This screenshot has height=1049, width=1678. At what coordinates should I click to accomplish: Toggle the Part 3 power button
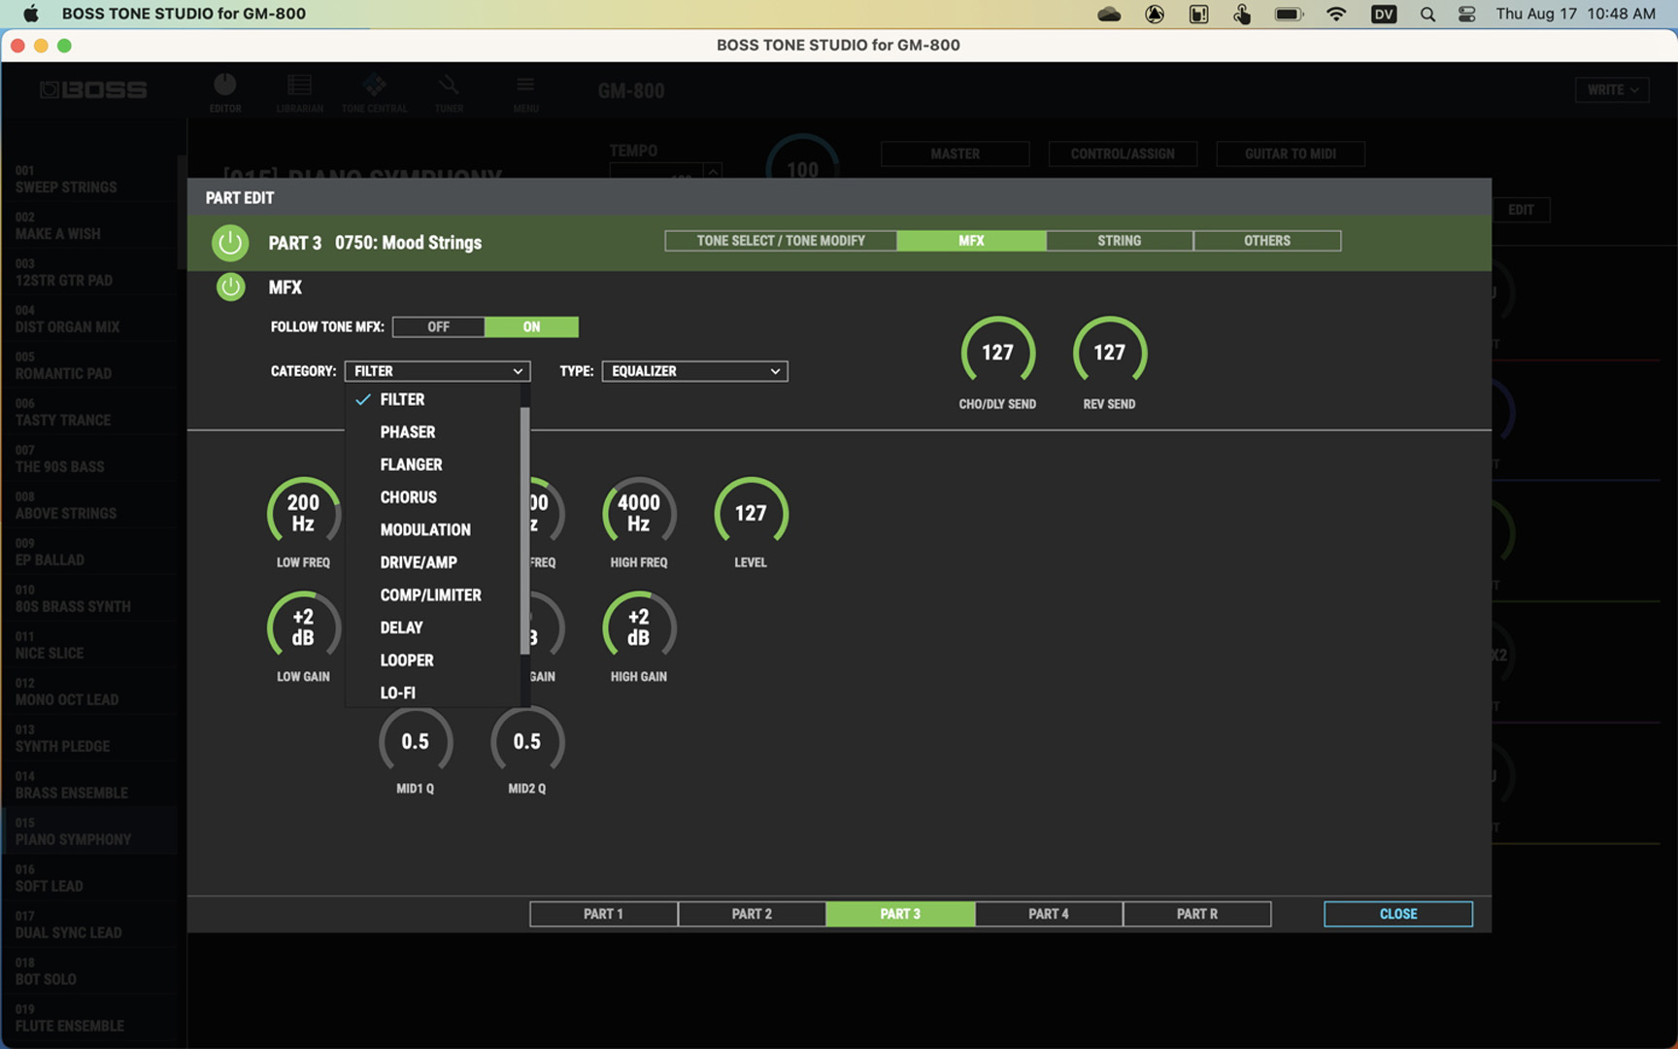pos(230,243)
